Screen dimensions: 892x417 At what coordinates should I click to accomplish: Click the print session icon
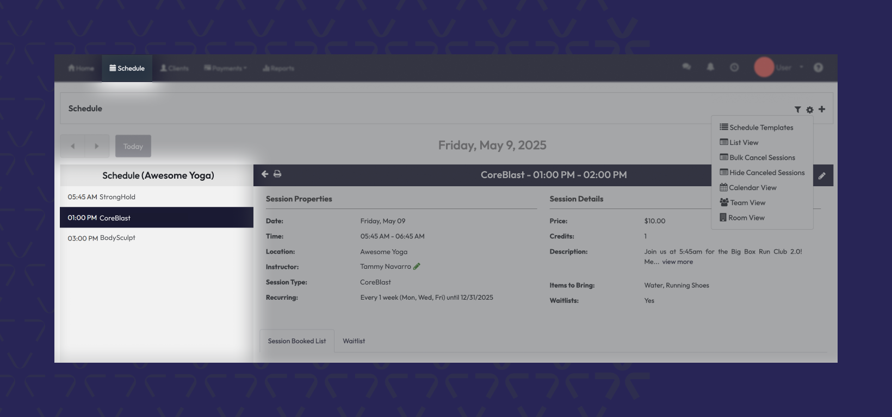click(x=277, y=174)
